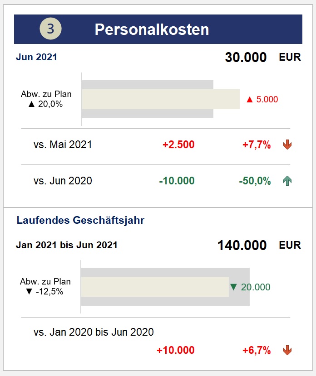Click the red down arrow beside +7,7%
Viewport: 316px width, 376px height.
tap(287, 145)
